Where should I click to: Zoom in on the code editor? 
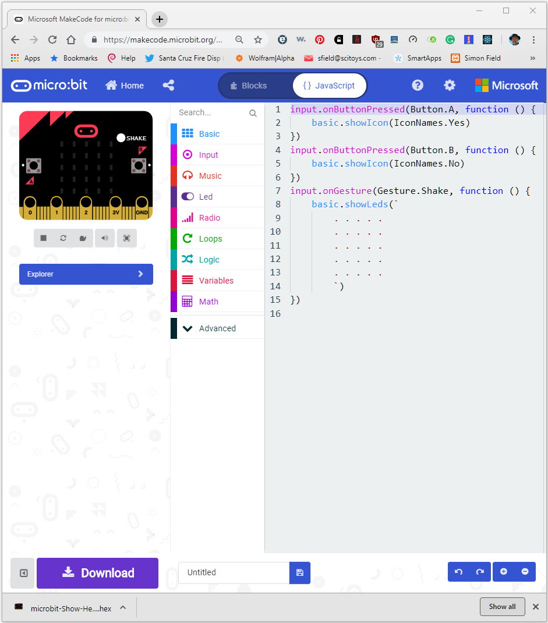[504, 572]
